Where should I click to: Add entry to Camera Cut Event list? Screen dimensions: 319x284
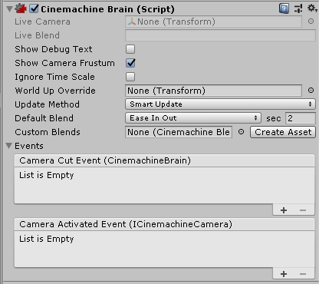284,210
